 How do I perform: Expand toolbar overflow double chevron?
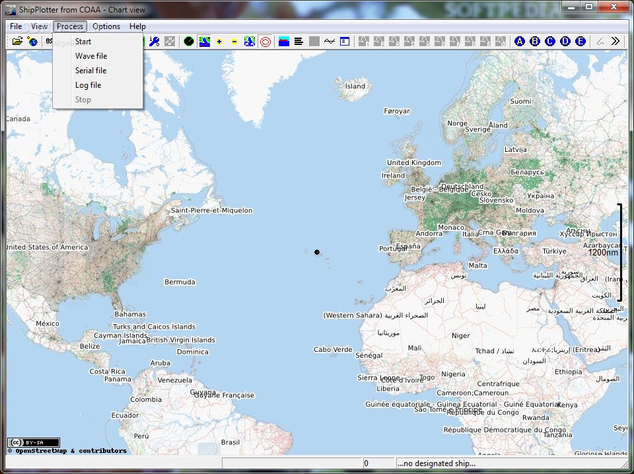click(616, 41)
